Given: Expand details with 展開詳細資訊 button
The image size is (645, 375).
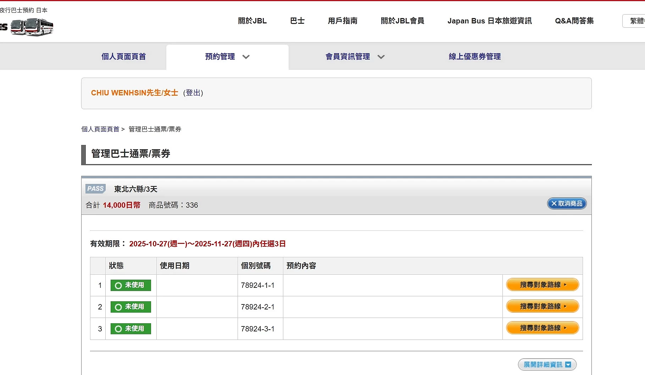Looking at the screenshot, I should coord(547,364).
